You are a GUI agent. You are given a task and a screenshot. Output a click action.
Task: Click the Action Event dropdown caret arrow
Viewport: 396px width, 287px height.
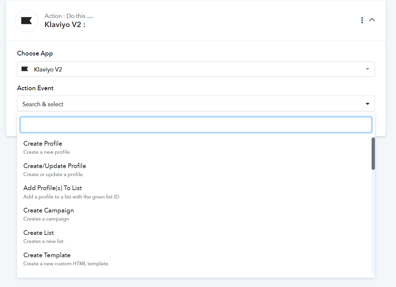(368, 104)
